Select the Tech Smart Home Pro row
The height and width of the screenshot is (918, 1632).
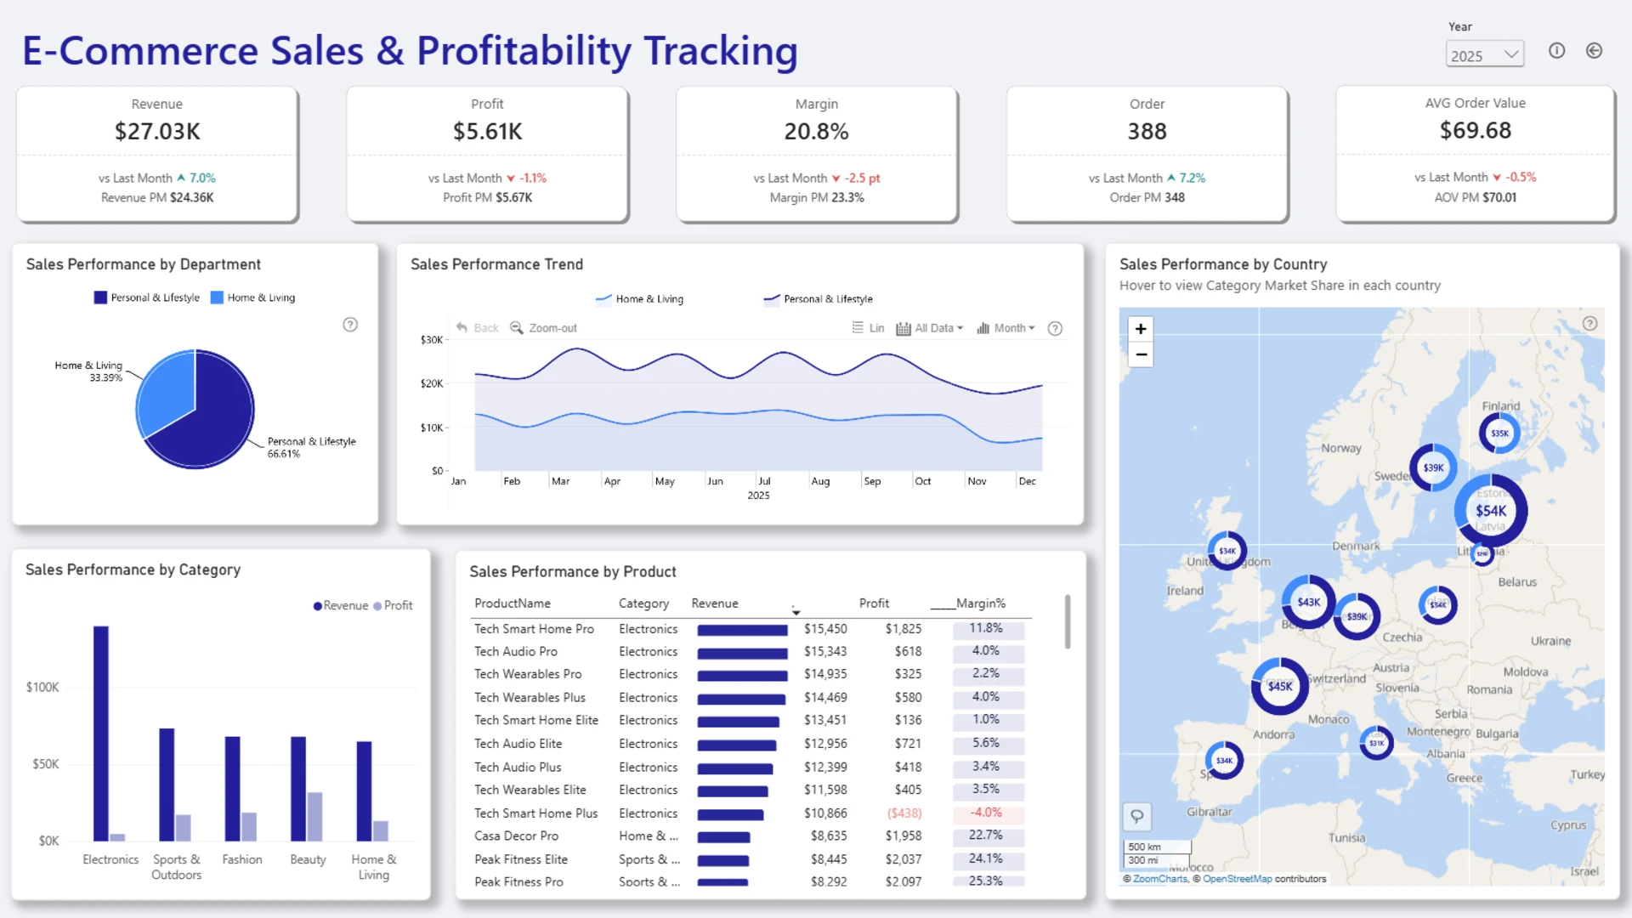click(750, 629)
